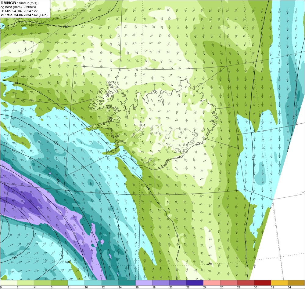Click the DMI/IGB title in the header box

[x=8, y=3]
